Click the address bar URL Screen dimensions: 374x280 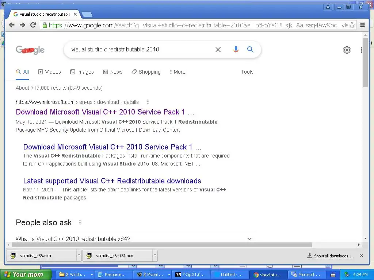tap(198, 25)
